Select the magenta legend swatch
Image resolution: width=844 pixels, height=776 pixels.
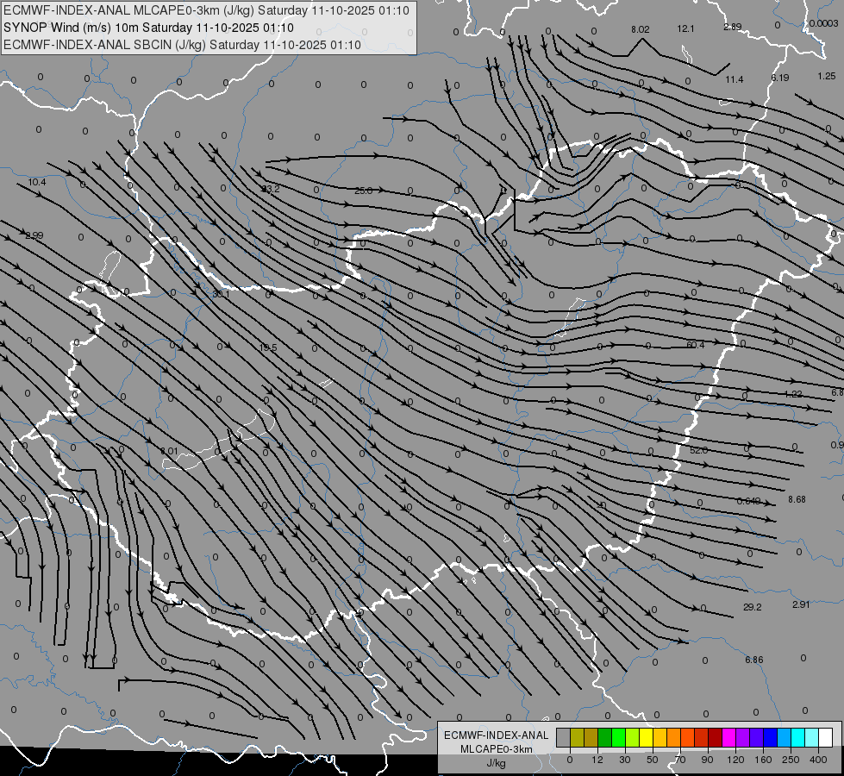click(728, 737)
